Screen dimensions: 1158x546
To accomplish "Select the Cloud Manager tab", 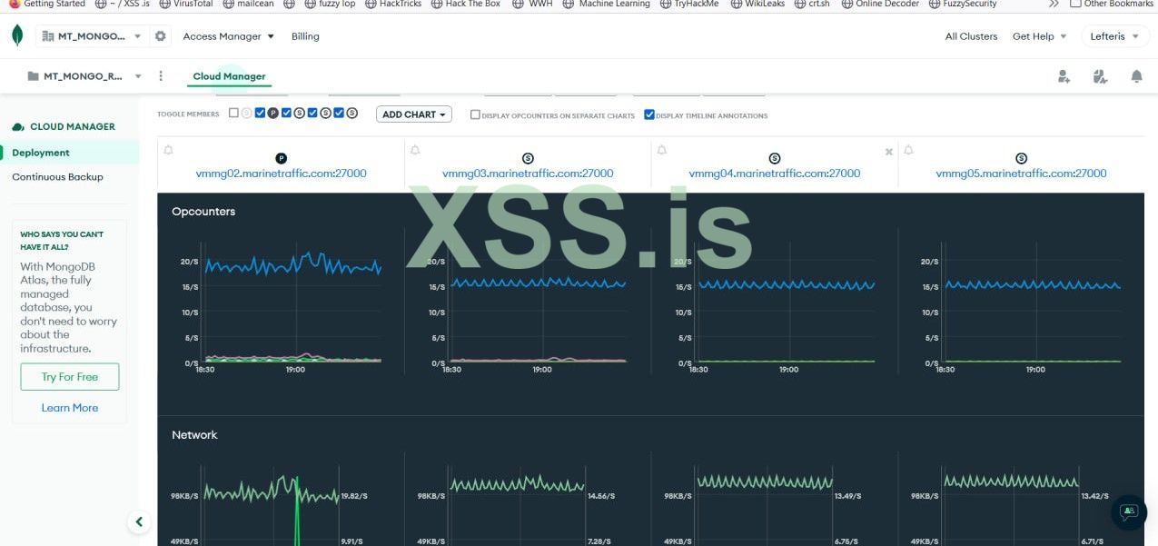I will coord(229,76).
